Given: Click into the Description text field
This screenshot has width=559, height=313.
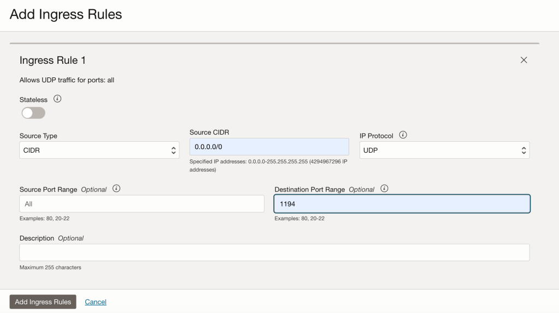Looking at the screenshot, I should click(x=274, y=252).
